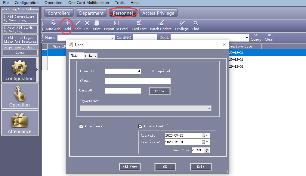The image size is (306, 176).
Task: Click Add Controllers By Searching
Action: coord(20,18)
